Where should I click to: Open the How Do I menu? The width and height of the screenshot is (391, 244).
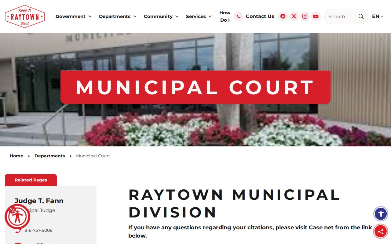click(225, 16)
